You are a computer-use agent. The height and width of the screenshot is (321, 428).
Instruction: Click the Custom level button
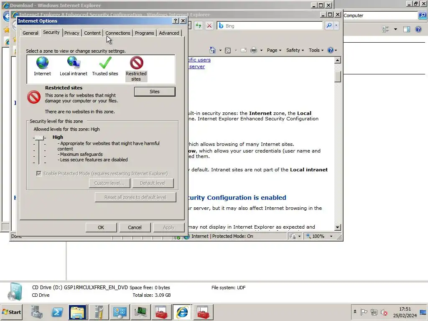(110, 183)
